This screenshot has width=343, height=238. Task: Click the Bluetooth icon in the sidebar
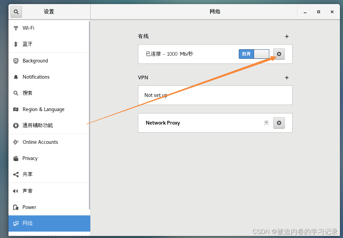click(16, 44)
